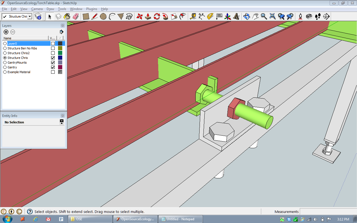
Task: Open Internet Explorer from taskbar
Action: (x=35, y=219)
